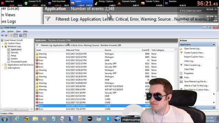Sort events by Task Category column header
The height and width of the screenshot is (123, 219).
pos(162,50)
